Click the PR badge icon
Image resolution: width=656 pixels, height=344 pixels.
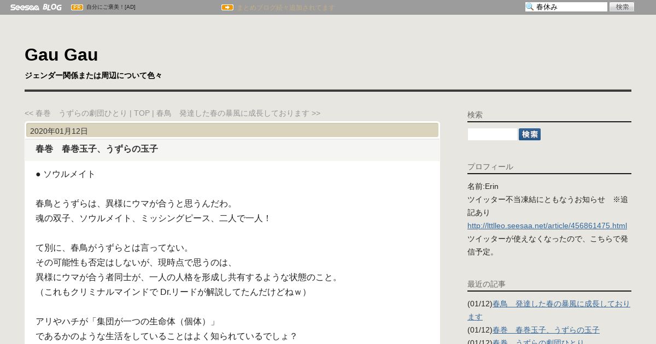coord(77,7)
